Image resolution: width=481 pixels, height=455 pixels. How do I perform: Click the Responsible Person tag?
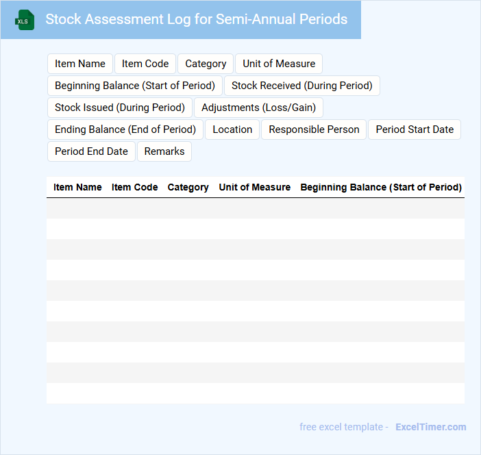[x=314, y=130]
